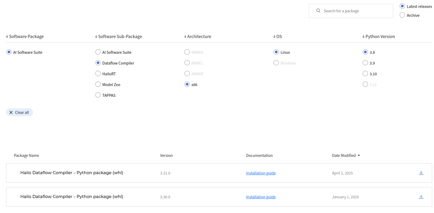Select the Latest releases radio button
434x213 pixels.
click(402, 6)
